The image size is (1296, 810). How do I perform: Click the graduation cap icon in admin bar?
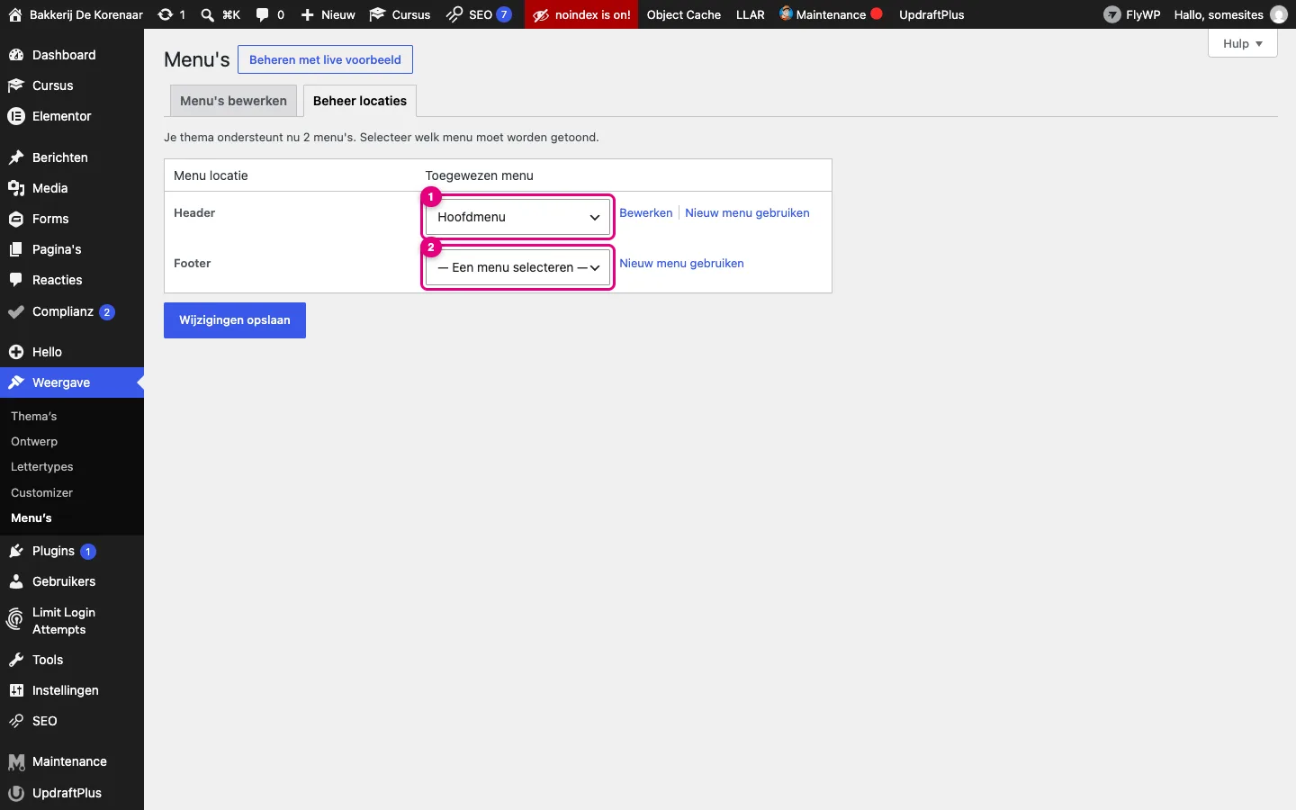click(x=378, y=14)
